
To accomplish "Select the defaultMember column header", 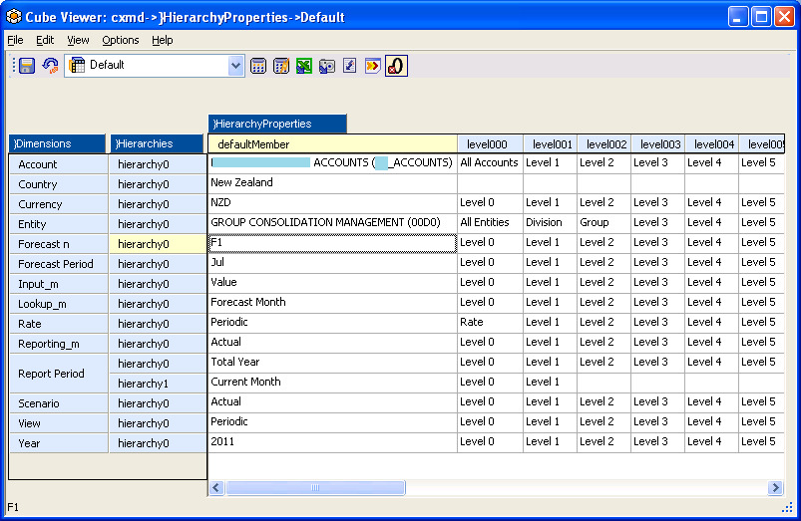I will pyautogui.click(x=332, y=144).
